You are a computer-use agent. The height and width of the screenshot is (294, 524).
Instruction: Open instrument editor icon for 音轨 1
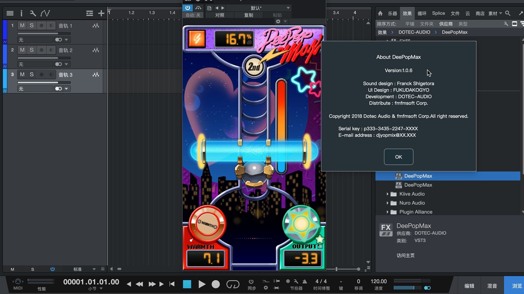96,26
